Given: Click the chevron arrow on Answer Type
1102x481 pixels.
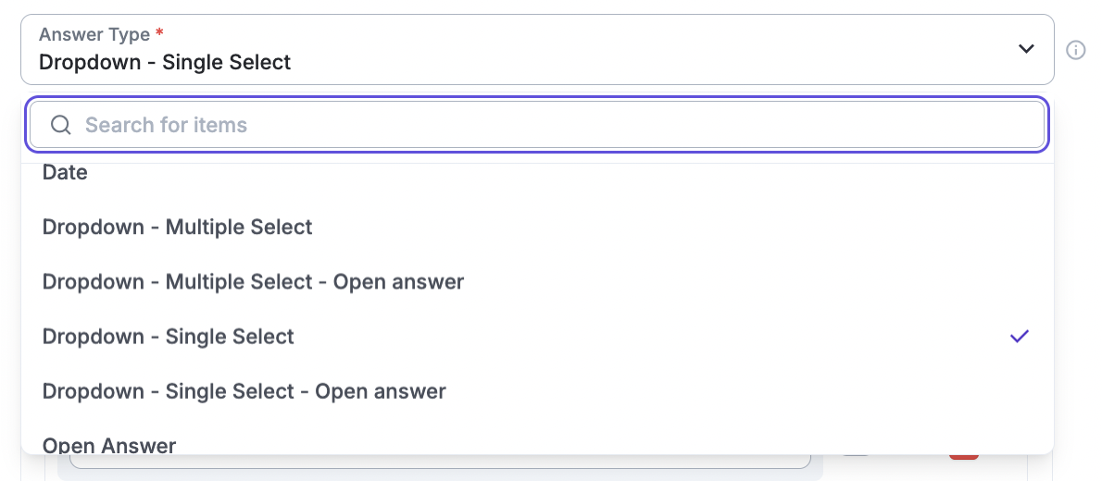Looking at the screenshot, I should pyautogui.click(x=1026, y=49).
